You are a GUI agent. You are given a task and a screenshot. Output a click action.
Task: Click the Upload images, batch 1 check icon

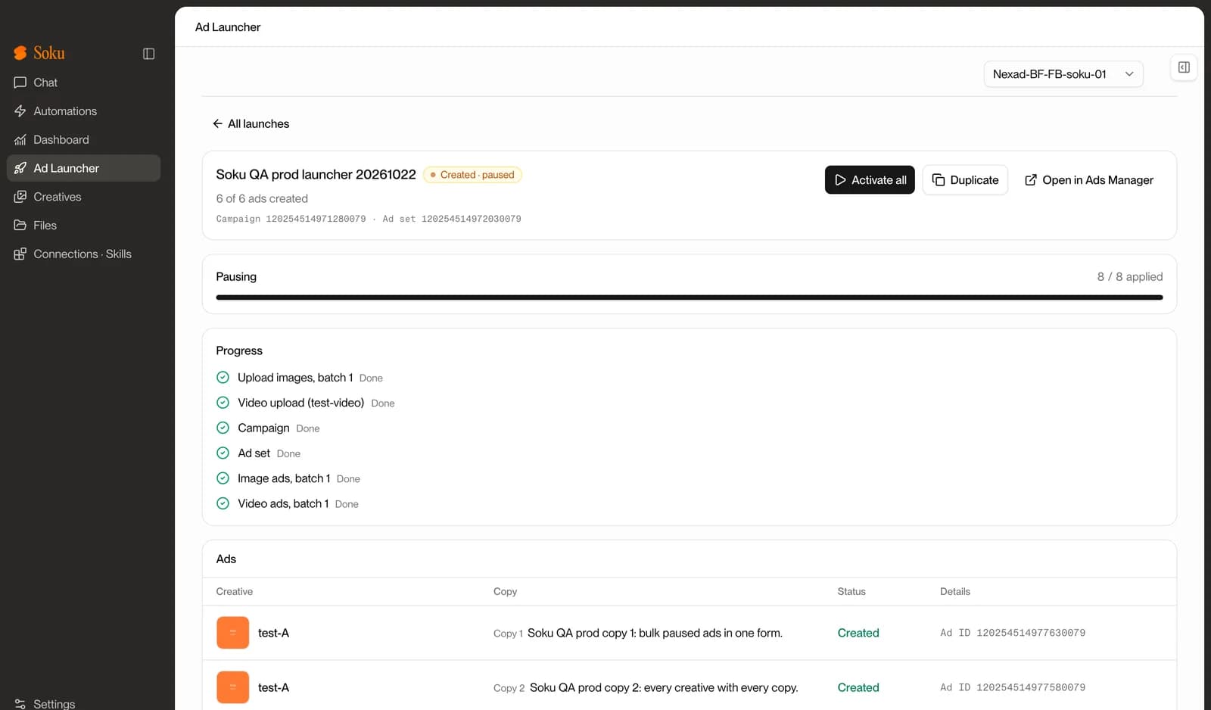[x=223, y=378]
